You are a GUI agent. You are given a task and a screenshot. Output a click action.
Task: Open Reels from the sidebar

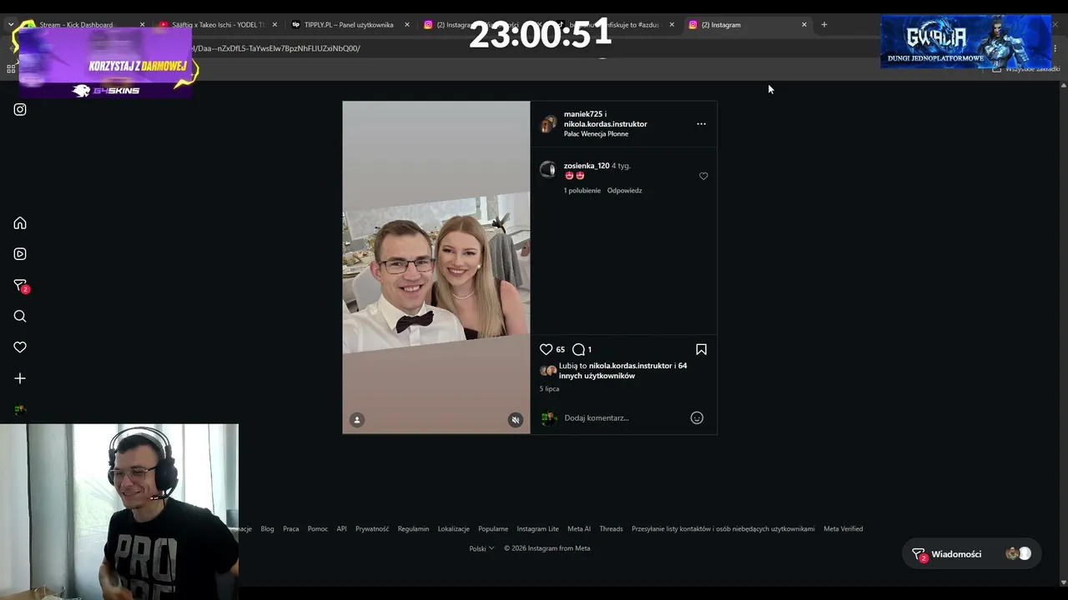(x=20, y=254)
